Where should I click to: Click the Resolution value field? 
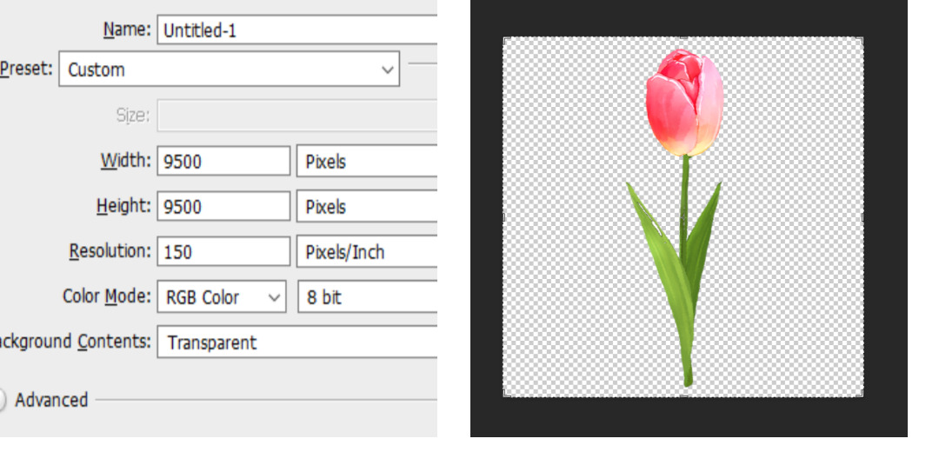[223, 252]
